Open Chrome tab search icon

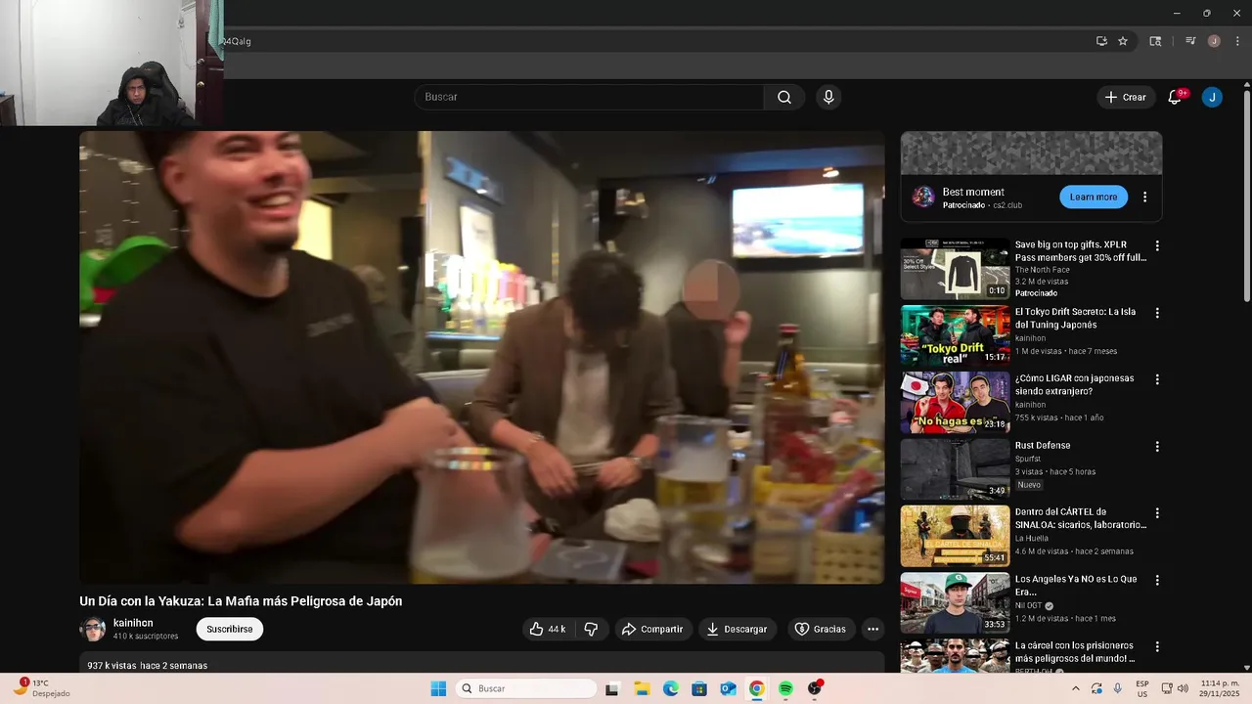coord(1155,41)
